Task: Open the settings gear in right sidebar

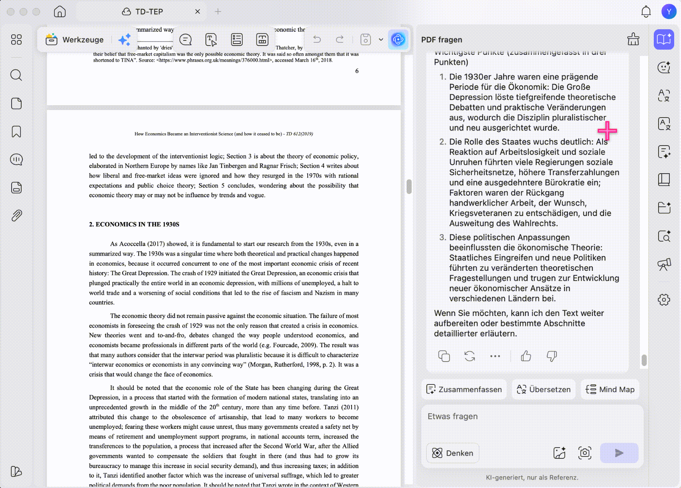Action: point(664,300)
